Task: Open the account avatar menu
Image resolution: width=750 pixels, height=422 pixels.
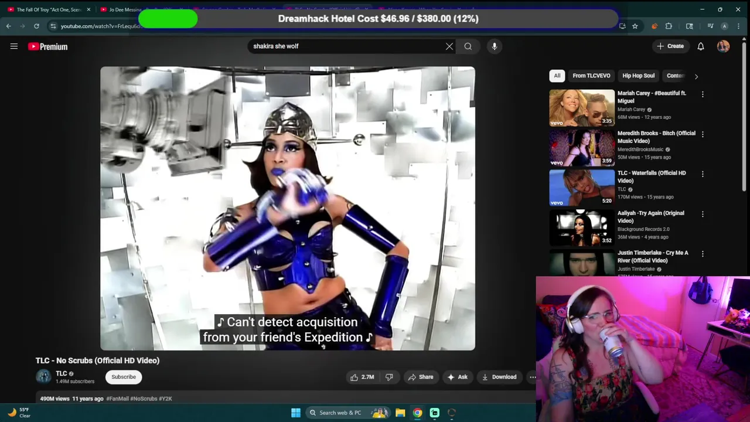Action: click(723, 46)
